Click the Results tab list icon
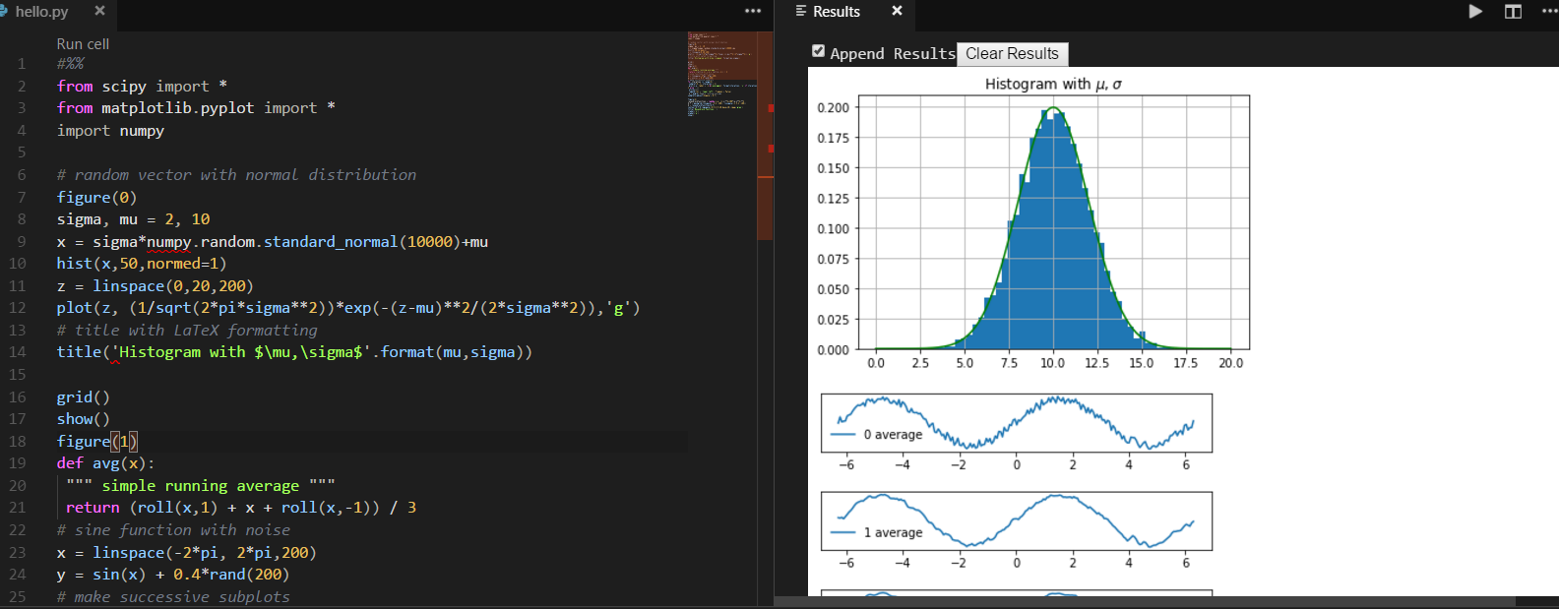The width and height of the screenshot is (1559, 609). coord(801,11)
